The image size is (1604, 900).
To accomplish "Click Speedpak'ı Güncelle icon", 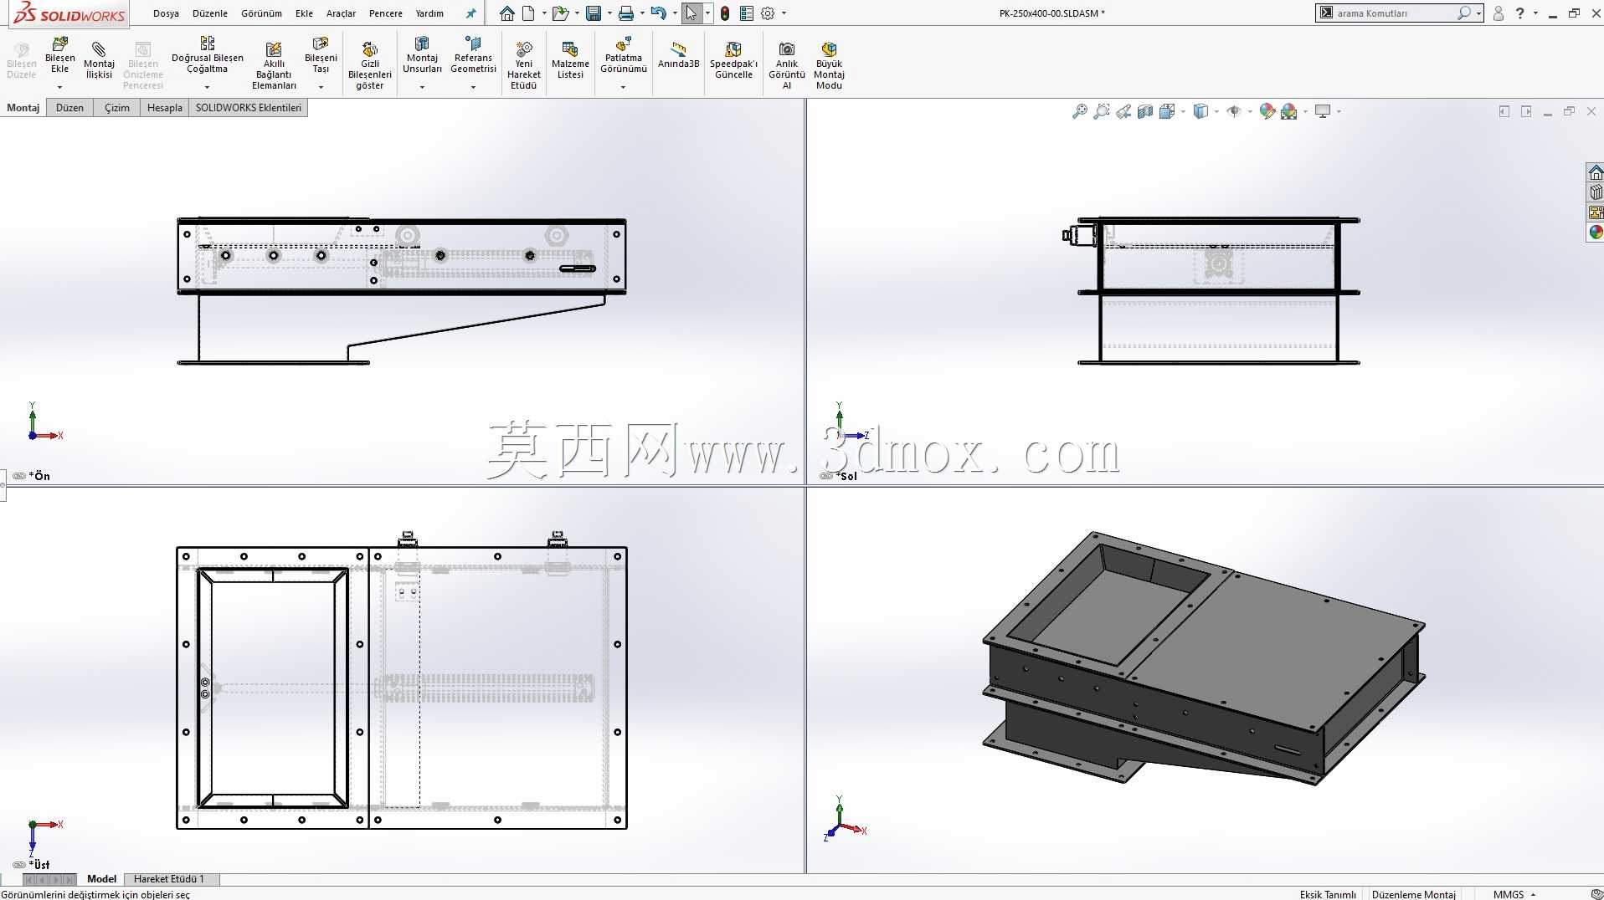I will click(x=733, y=49).
